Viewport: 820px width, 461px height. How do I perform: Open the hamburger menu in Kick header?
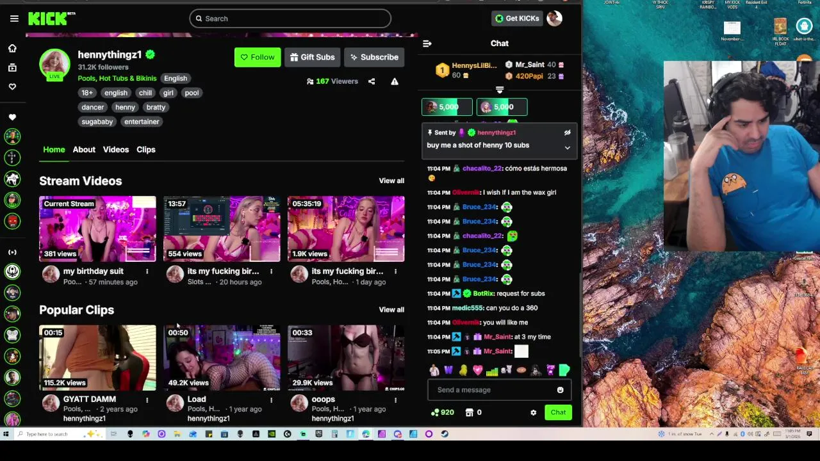point(14,19)
